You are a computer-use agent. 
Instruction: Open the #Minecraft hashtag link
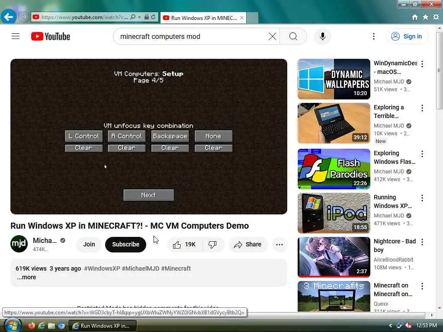[x=176, y=268]
